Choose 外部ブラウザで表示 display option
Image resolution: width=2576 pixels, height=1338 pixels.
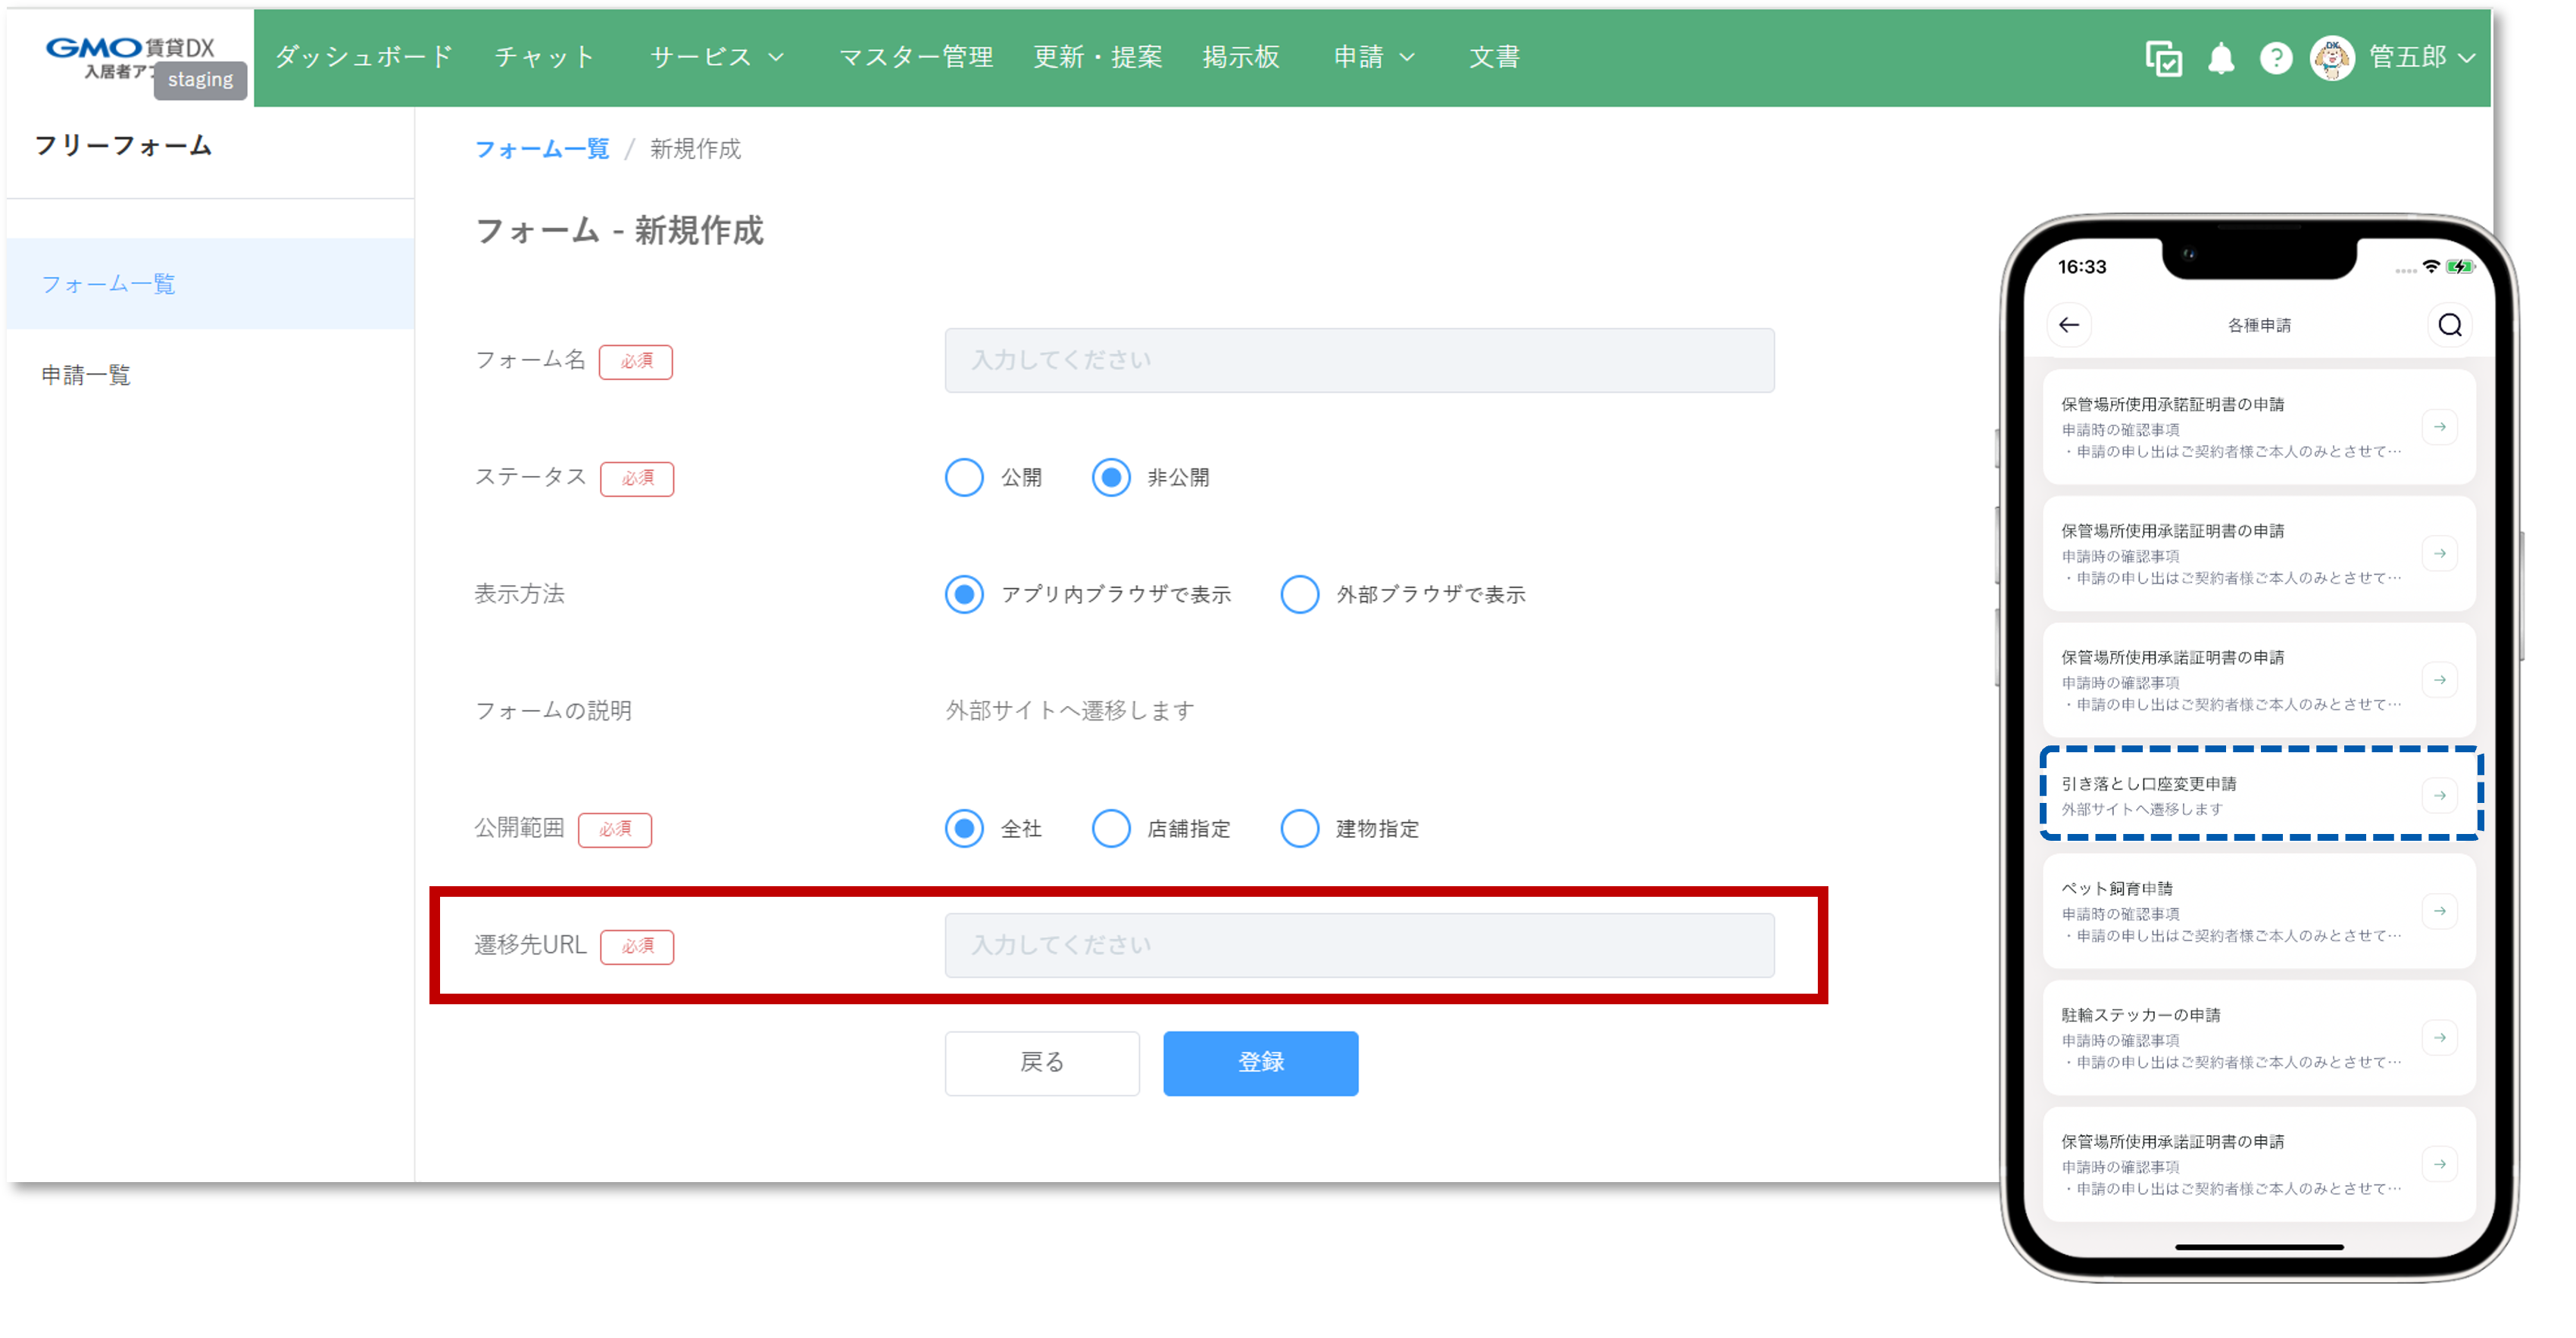pyautogui.click(x=1299, y=595)
